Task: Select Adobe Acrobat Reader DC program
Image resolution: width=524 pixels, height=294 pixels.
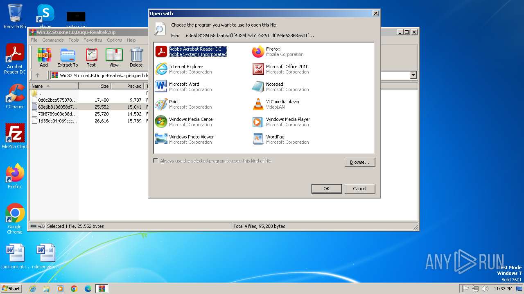Action: (x=191, y=51)
